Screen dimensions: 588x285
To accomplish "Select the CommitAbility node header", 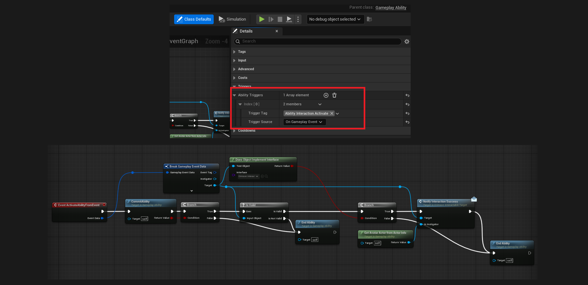I will pos(151,203).
